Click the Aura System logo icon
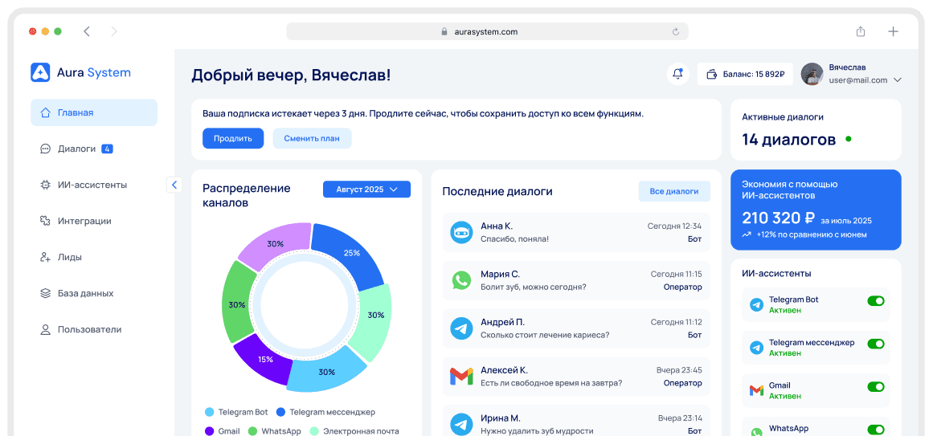Viewport: 933px width, 436px height. pos(40,72)
